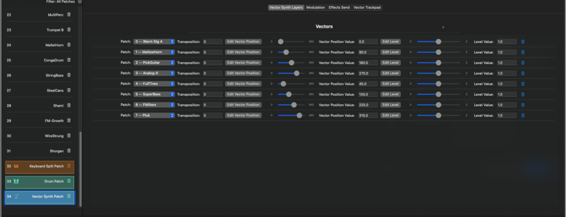The image size is (566, 217).
Task: Click Vector Position Value field showing 45.0
Action: (368, 84)
